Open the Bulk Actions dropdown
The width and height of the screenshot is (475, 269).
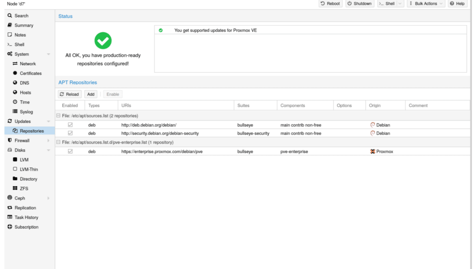425,4
